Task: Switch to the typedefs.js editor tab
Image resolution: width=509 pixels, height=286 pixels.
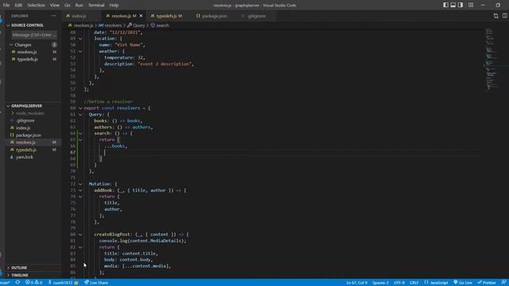Action: 166,16
